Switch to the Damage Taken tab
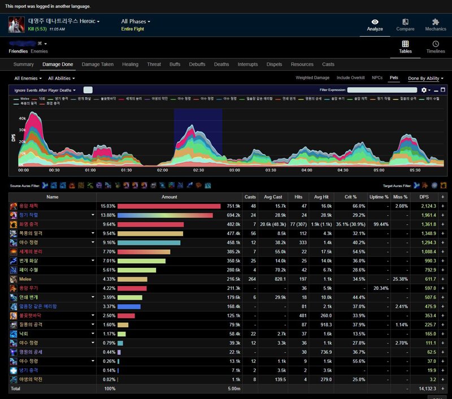 coord(97,64)
